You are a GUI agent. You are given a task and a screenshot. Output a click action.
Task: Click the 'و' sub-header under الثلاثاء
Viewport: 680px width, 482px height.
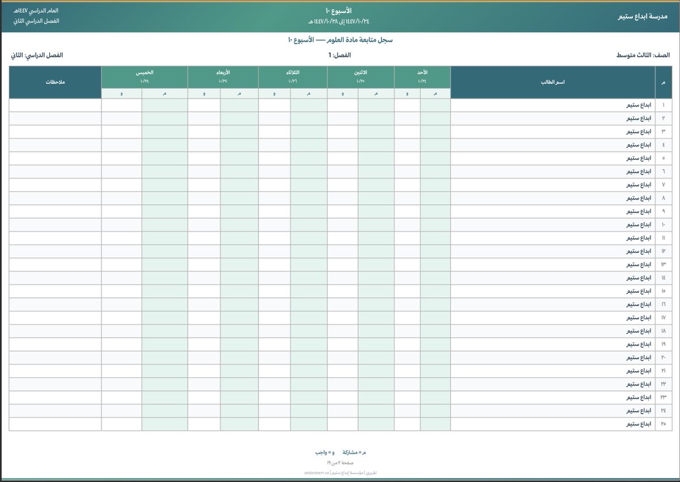(x=274, y=93)
